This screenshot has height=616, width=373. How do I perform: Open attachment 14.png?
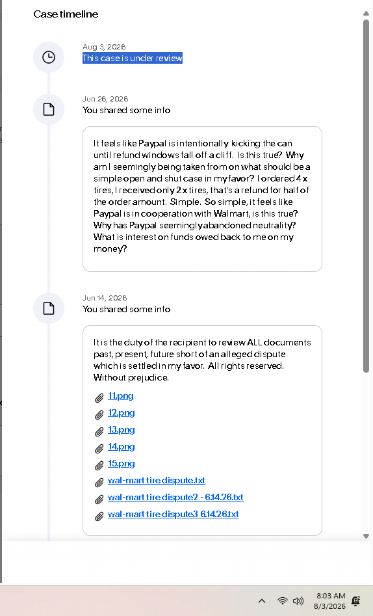(122, 447)
